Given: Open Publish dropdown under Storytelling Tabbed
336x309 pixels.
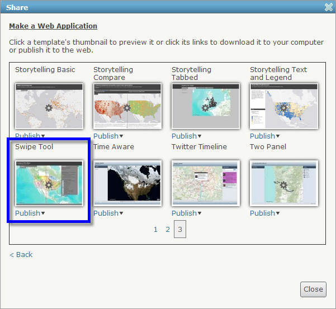Looking at the screenshot, I should 186,136.
